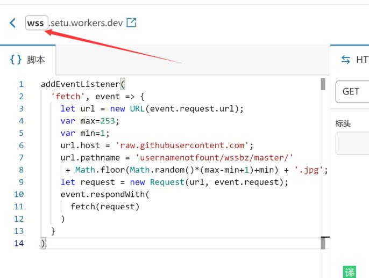The height and width of the screenshot is (278, 369).
Task: Click 'addEventListener' on line 1
Action: [x=80, y=84]
